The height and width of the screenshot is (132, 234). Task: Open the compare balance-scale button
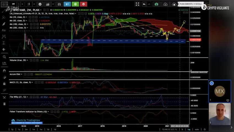pyautogui.click(x=59, y=4)
